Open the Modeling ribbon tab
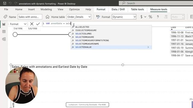Screen dimensions: 193x108 (x=46, y=9)
